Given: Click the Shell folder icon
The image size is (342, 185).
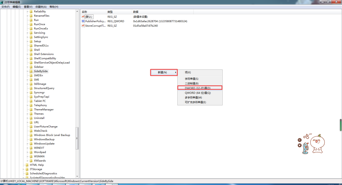Looking at the screenshot, I should point(31,50).
